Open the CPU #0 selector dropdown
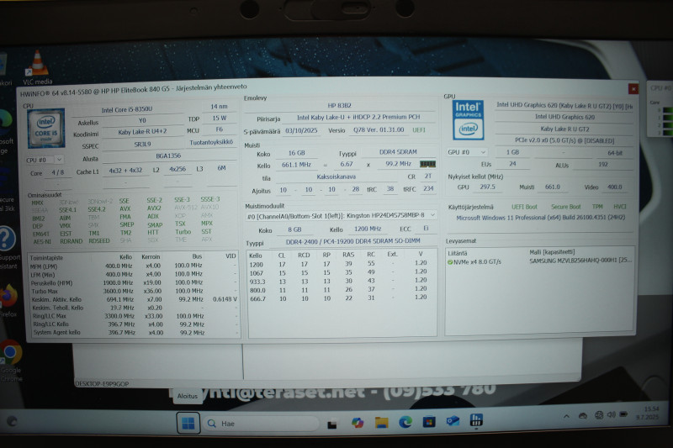 [x=45, y=160]
